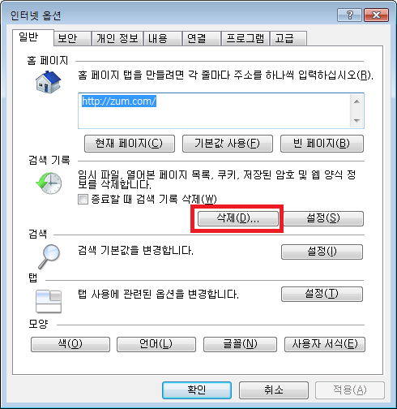The width and height of the screenshot is (397, 409).
Task: Select the 고급 tab
Action: pyautogui.click(x=288, y=38)
